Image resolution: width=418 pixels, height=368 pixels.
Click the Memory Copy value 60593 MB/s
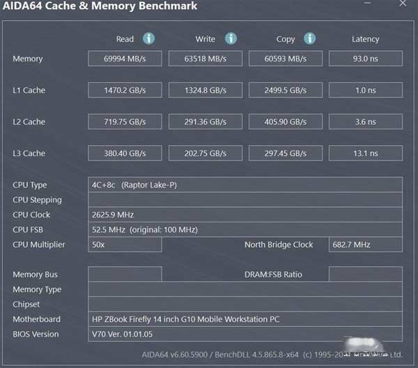coord(286,59)
